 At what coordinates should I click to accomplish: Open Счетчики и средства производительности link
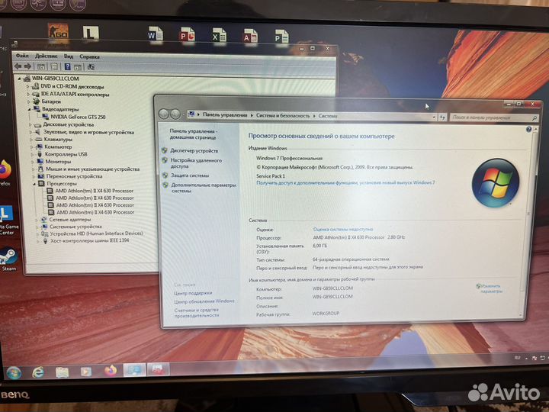click(197, 313)
